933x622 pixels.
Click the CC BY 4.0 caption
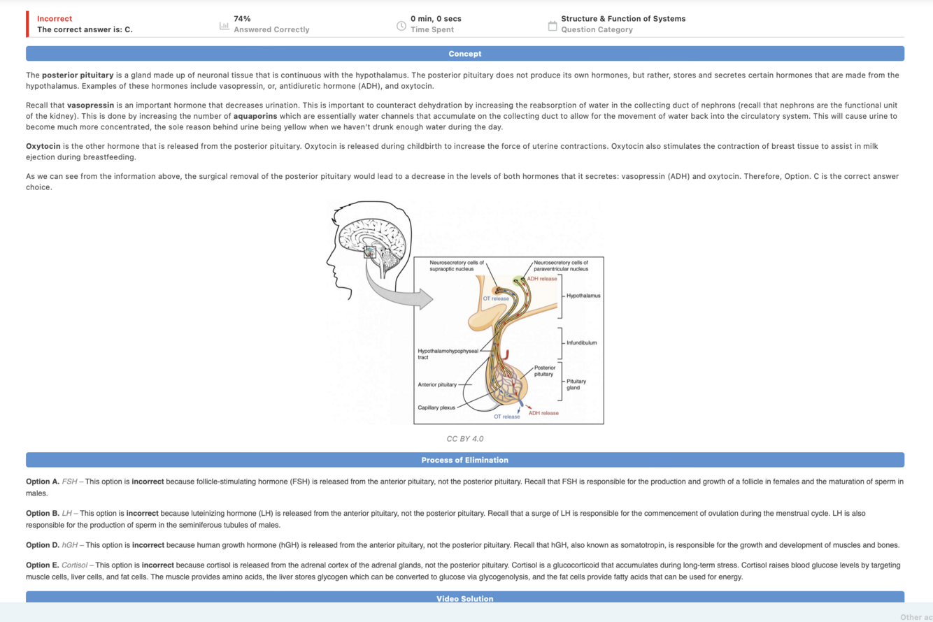465,439
